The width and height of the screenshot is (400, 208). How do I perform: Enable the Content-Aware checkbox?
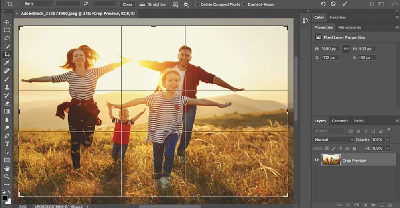pos(244,4)
